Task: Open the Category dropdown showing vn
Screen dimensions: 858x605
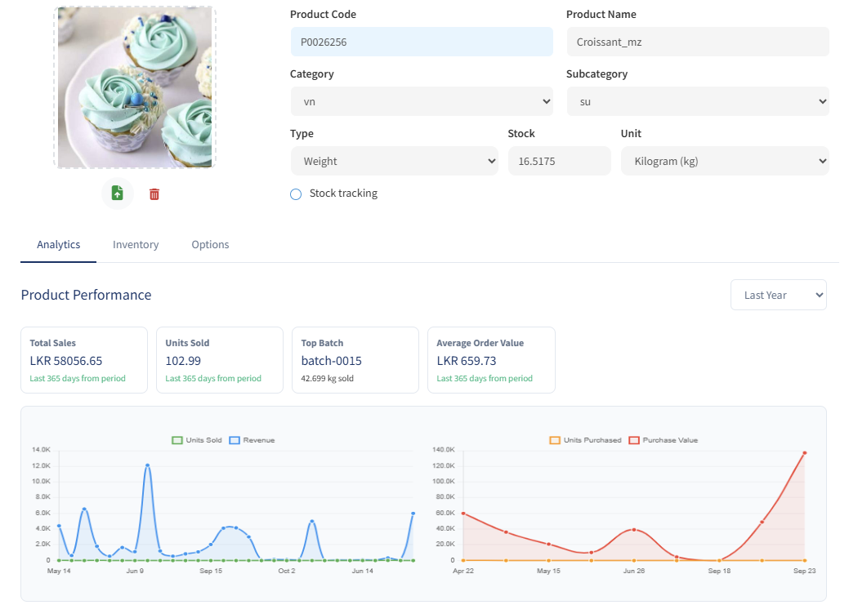Action: pyautogui.click(x=422, y=101)
